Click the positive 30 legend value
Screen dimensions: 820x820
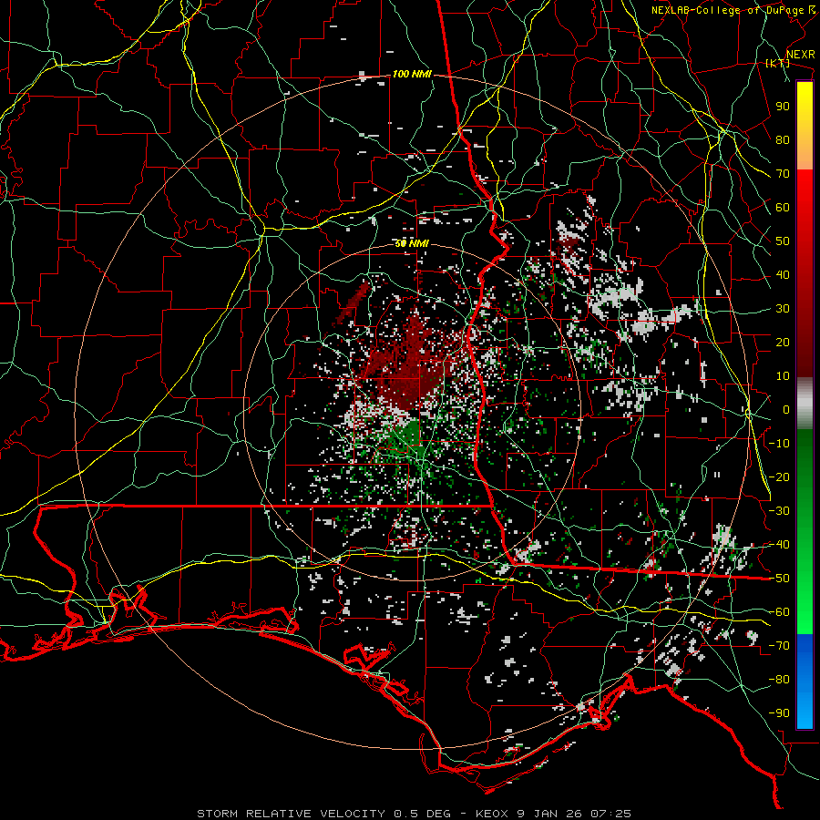(x=783, y=309)
